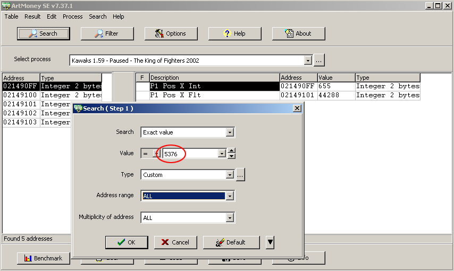This screenshot has width=454, height=271.
Task: Click the black down arrow beside Default
Action: 270,242
